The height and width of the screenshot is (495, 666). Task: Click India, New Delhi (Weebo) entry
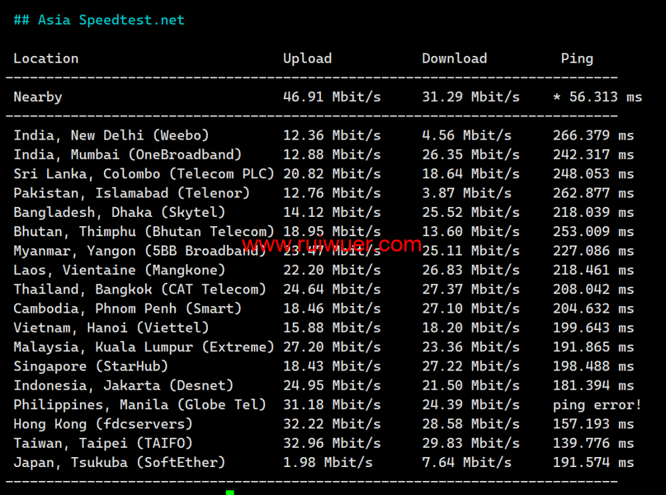point(111,136)
